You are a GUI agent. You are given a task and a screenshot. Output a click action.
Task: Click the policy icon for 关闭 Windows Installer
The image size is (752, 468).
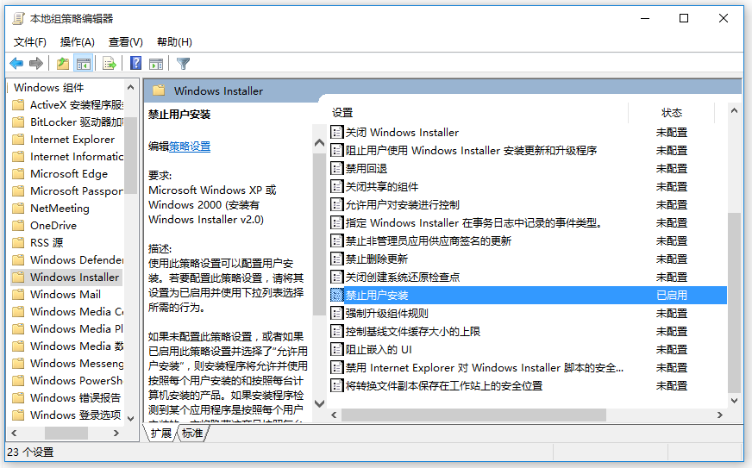(x=337, y=132)
